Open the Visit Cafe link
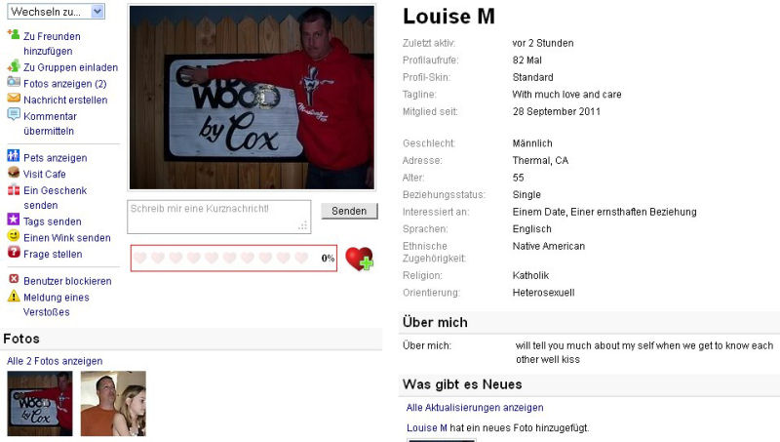Screen dimensions: 780x442 click(44, 175)
